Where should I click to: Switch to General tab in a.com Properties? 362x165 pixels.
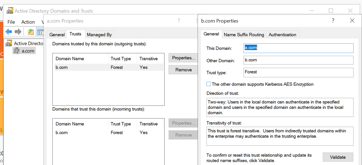[57, 35]
